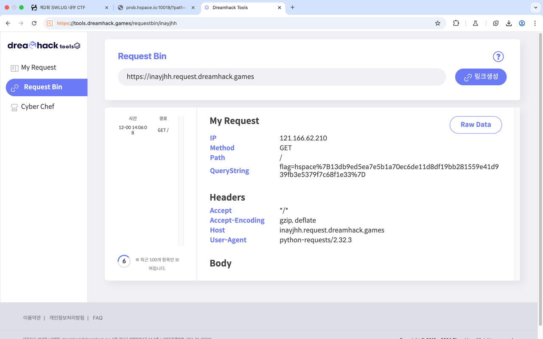The image size is (543, 339).
Task: Click the browser back arrow
Action: coord(8,23)
